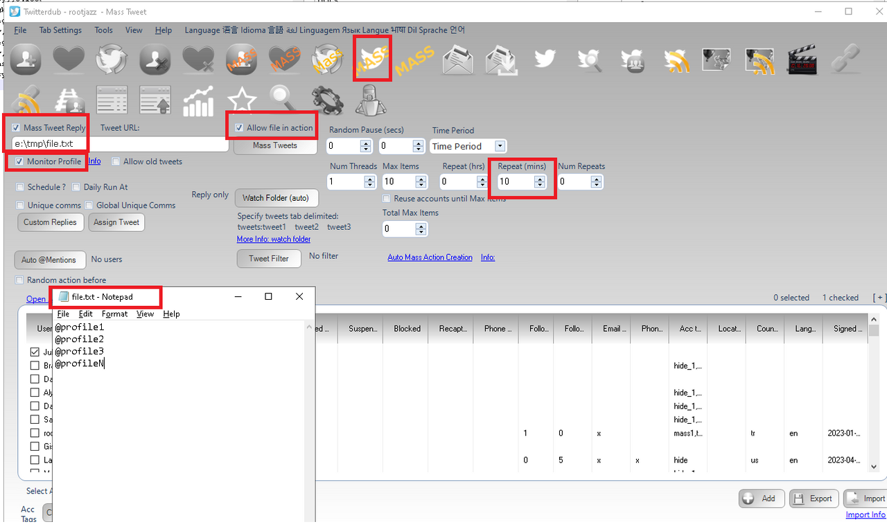
Task: Toggle the Mass Tweet Reply checkbox
Action: click(x=16, y=128)
